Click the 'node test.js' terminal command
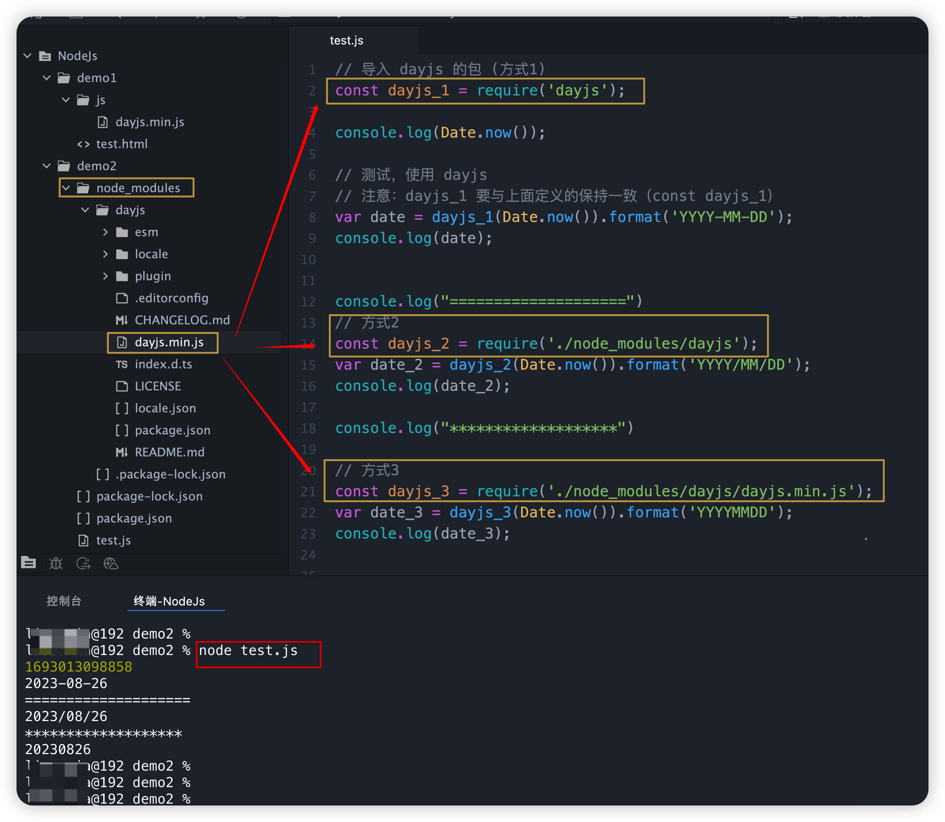Screen dimensions: 945x822 (x=248, y=650)
